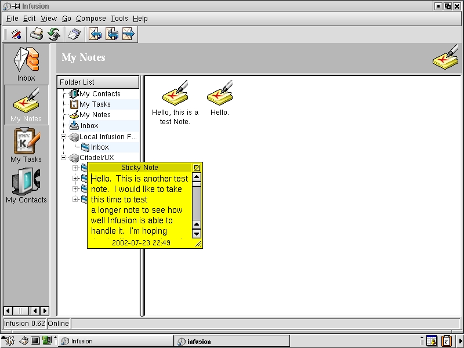Click the Sticky Note resize grip
Viewport: 464px width, 348px height.
[x=198, y=244]
